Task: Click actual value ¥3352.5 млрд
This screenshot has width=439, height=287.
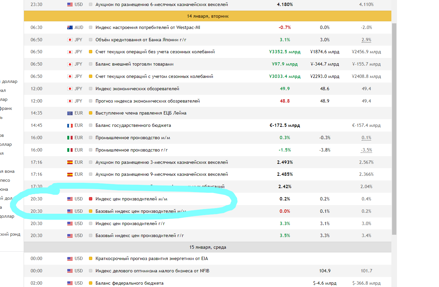Action: [x=285, y=52]
